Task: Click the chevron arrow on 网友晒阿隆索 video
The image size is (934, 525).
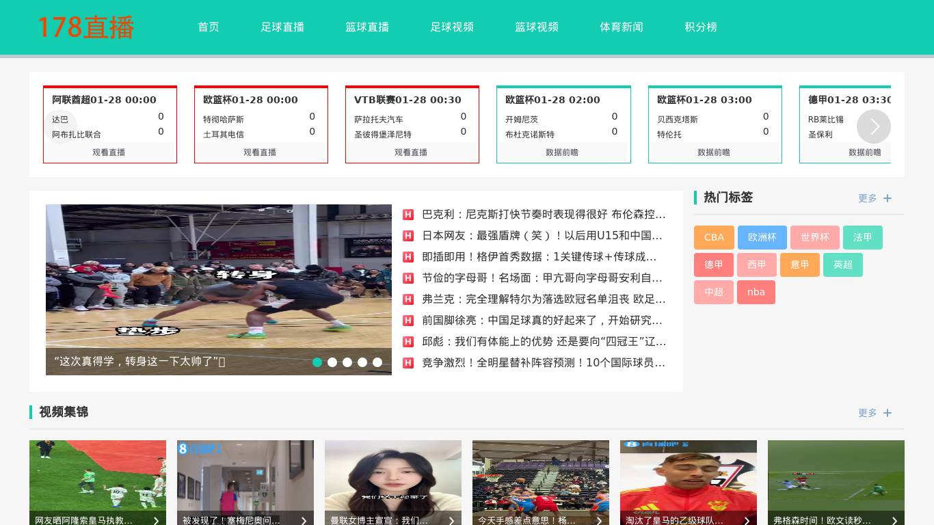Action: pos(156,520)
